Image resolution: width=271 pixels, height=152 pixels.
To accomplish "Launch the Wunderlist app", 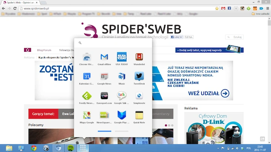I will (x=139, y=59).
